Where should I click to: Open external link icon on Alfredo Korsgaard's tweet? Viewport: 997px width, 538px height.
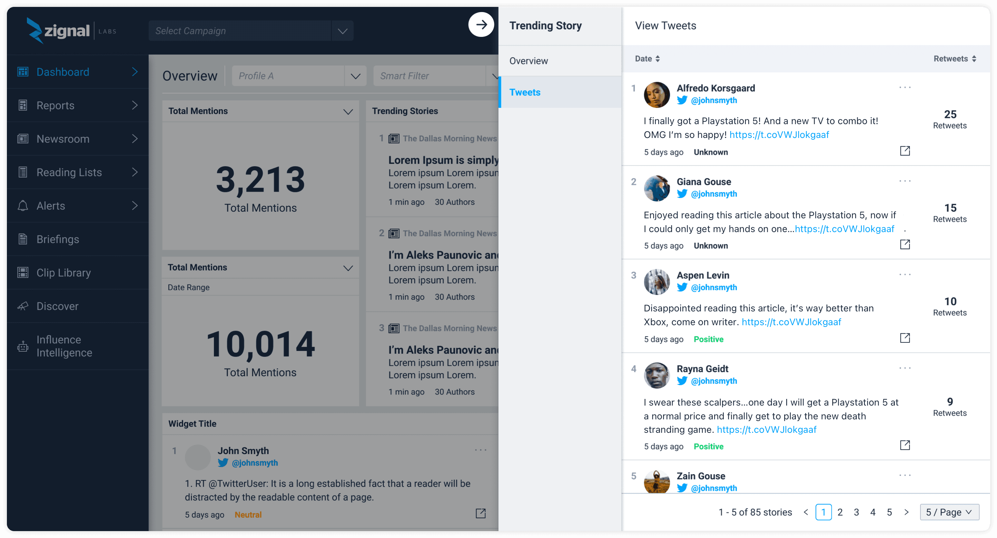pos(905,151)
